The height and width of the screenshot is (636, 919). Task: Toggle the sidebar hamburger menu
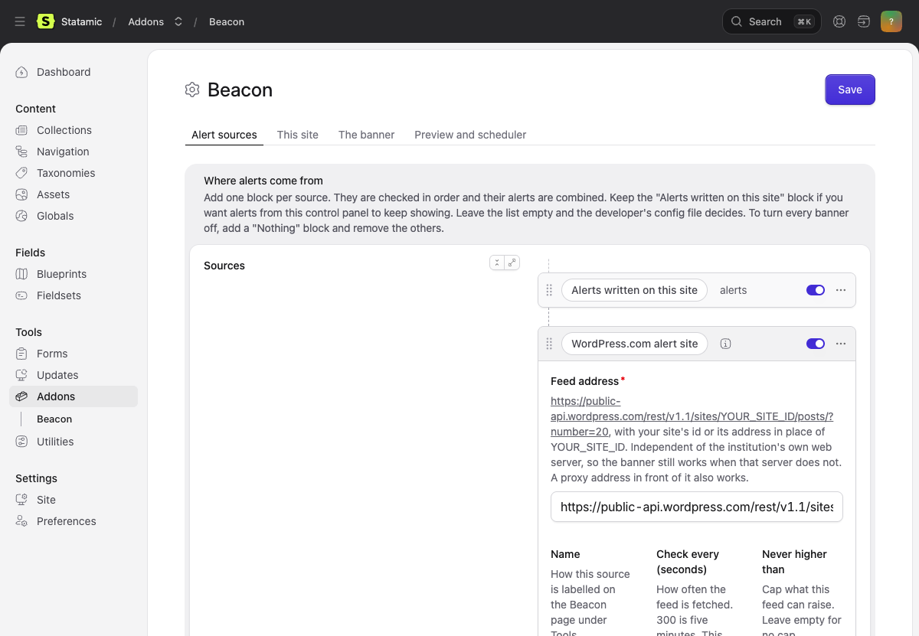click(20, 21)
